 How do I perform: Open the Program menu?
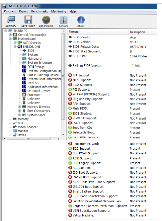(10, 11)
